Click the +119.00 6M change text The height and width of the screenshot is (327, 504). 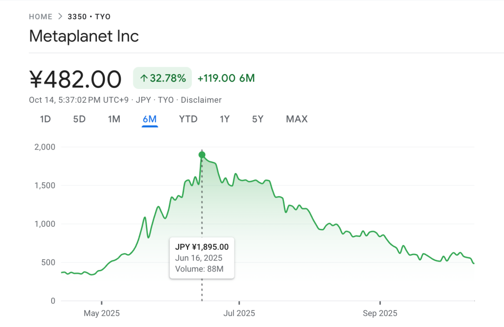226,78
